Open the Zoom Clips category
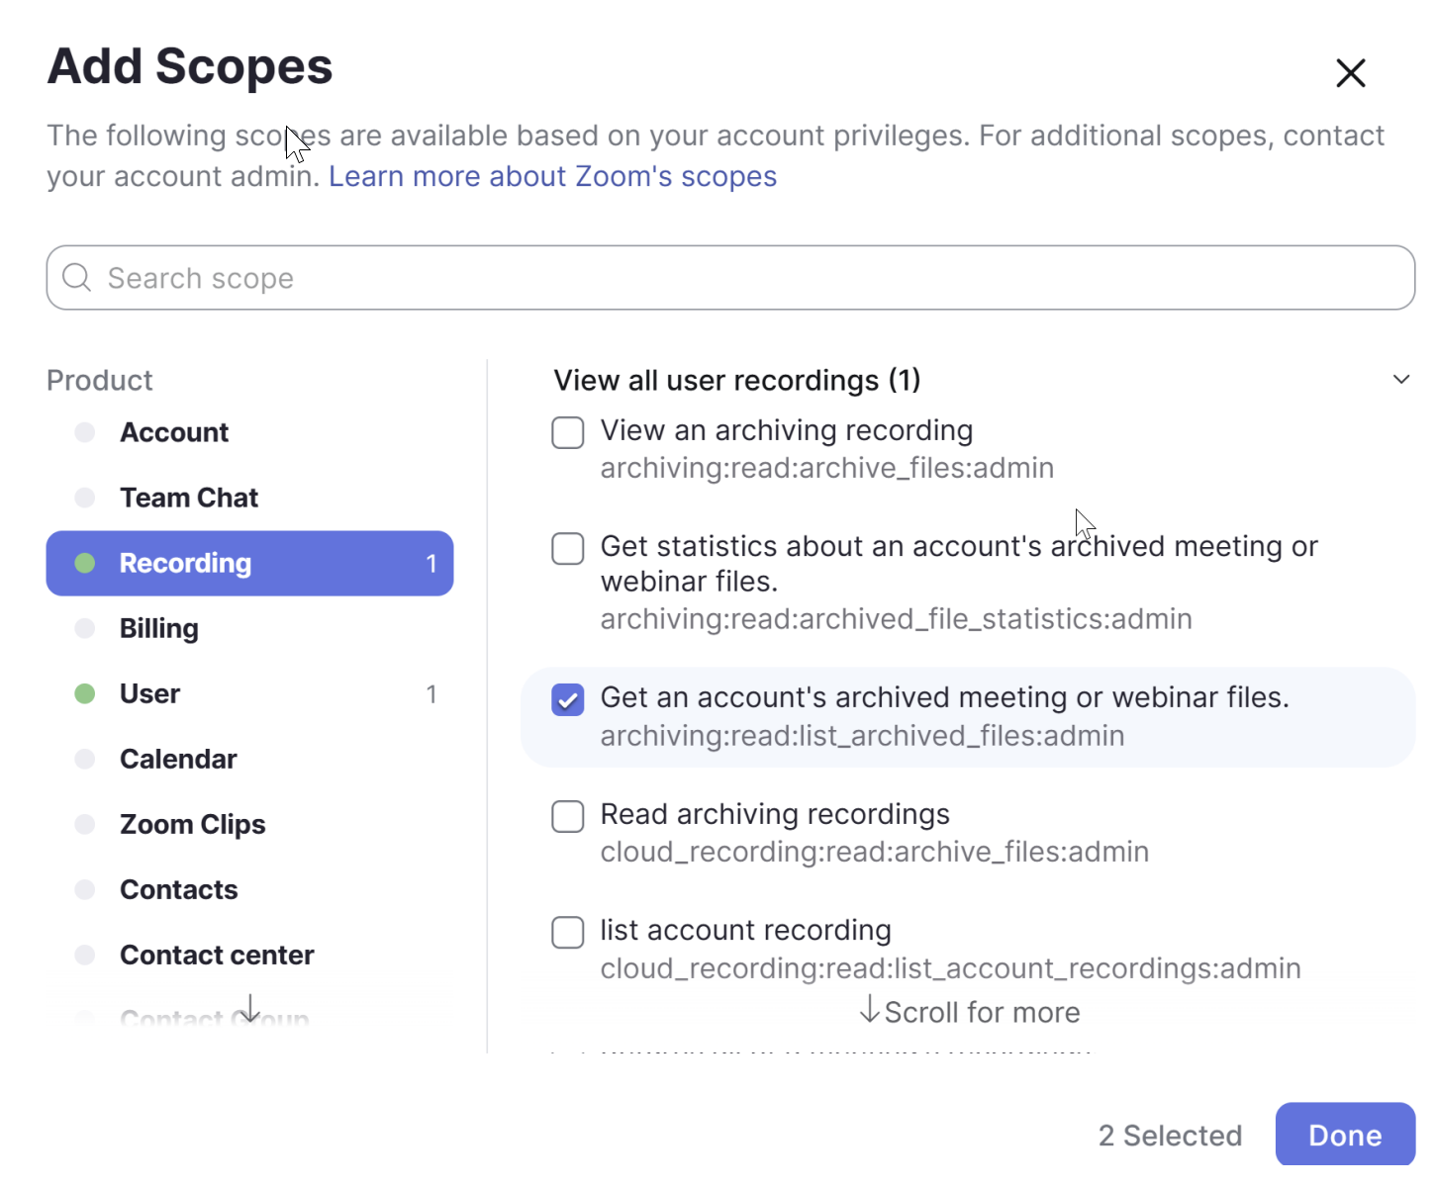 pyautogui.click(x=192, y=824)
